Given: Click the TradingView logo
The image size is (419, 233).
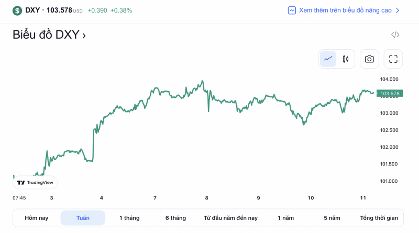Looking at the screenshot, I should point(35,183).
